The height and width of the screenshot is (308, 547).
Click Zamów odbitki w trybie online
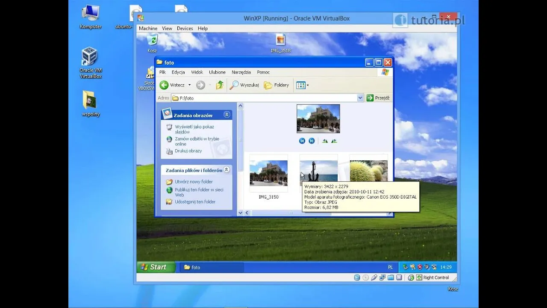click(x=197, y=141)
